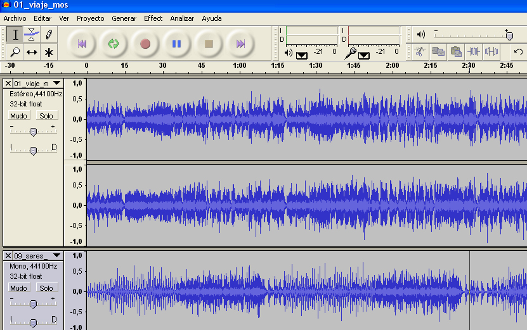Close the 09_seres track
The width and height of the screenshot is (527, 330).
pyautogui.click(x=8, y=256)
